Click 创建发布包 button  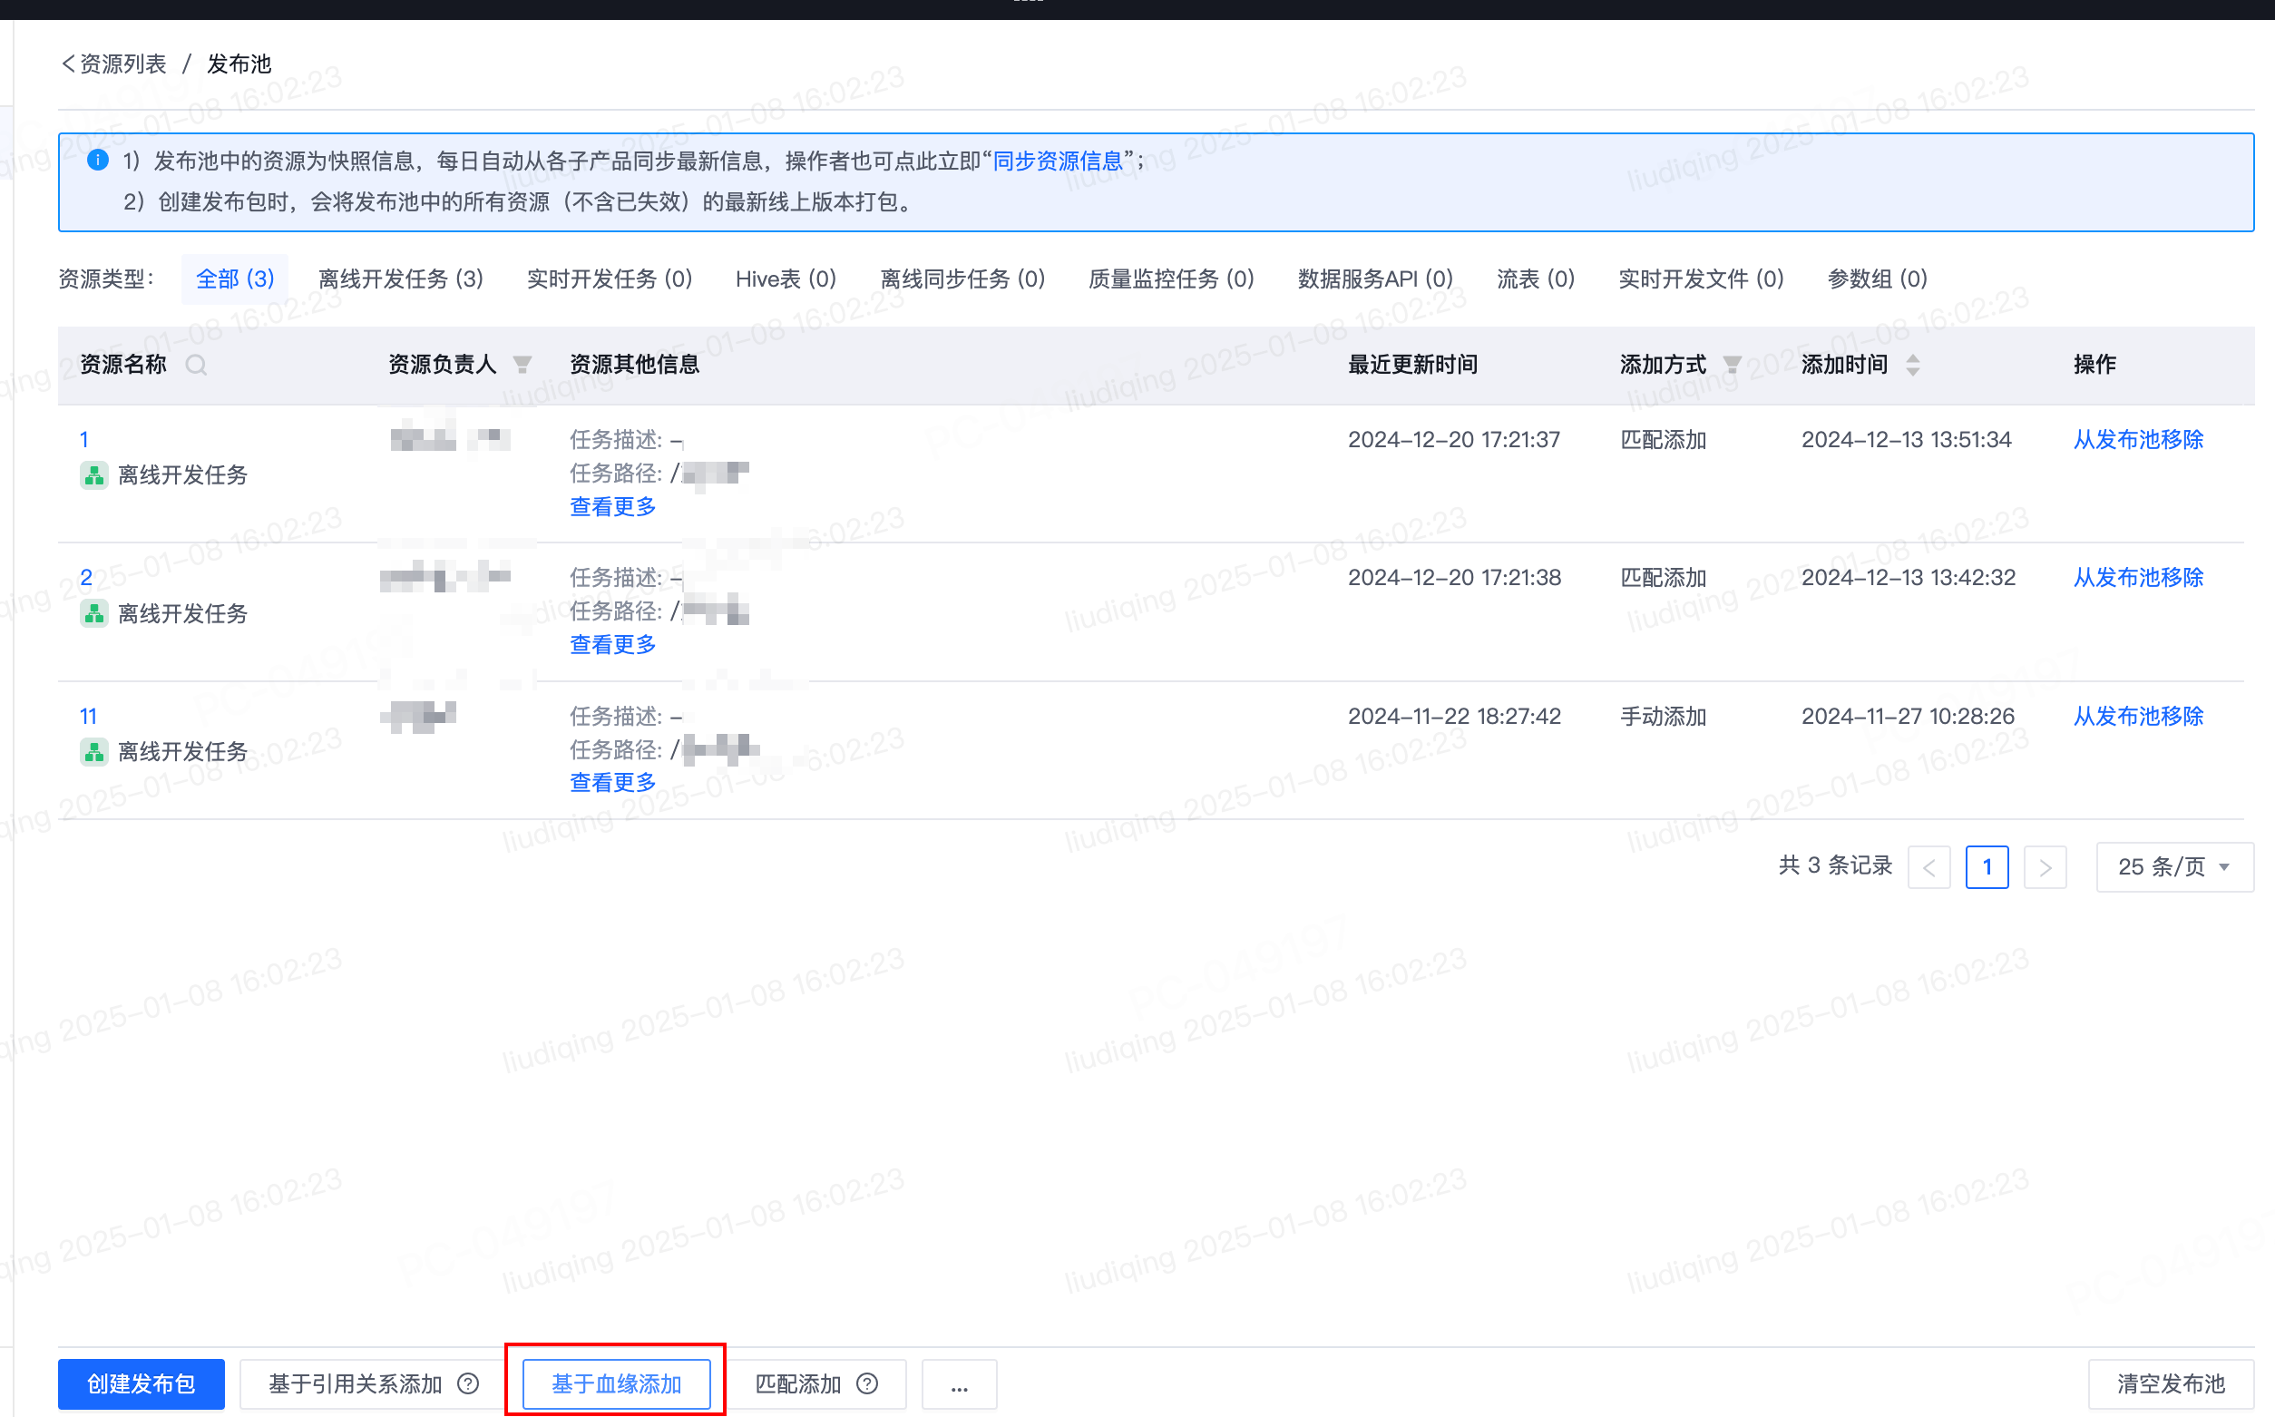(142, 1383)
